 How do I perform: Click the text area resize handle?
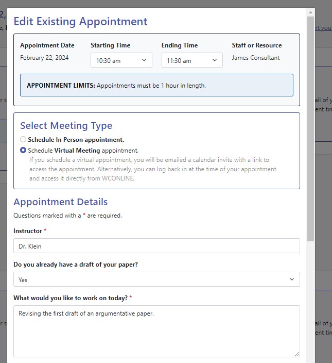pyautogui.click(x=297, y=354)
